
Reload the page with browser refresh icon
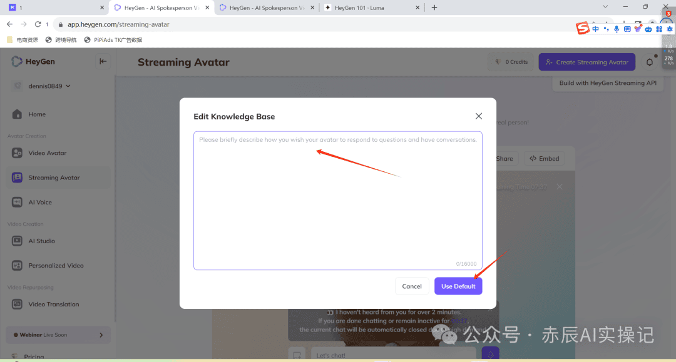38,24
